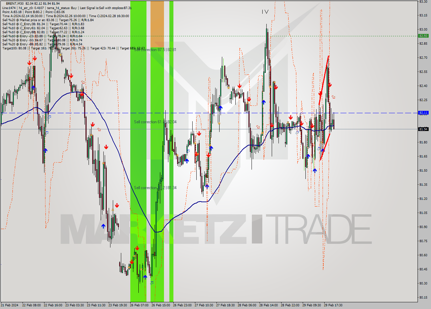The image size is (431, 309).
Task: Click the 'Sell %10 @ C_Entry38: 81.34' line
Action: click(43, 24)
